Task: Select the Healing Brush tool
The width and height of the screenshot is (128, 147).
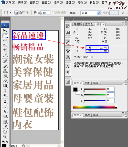Action: tap(5, 62)
